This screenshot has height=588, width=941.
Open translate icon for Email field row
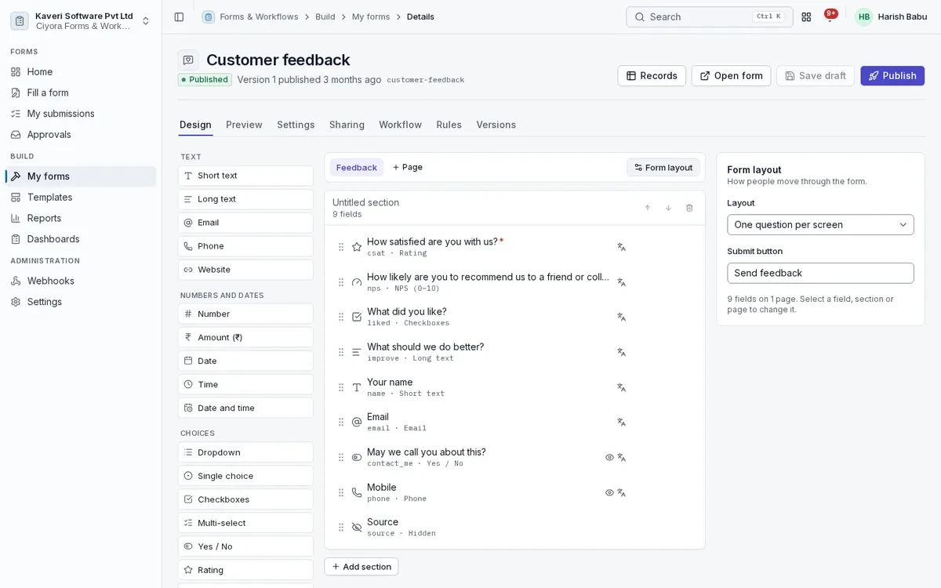tap(621, 422)
